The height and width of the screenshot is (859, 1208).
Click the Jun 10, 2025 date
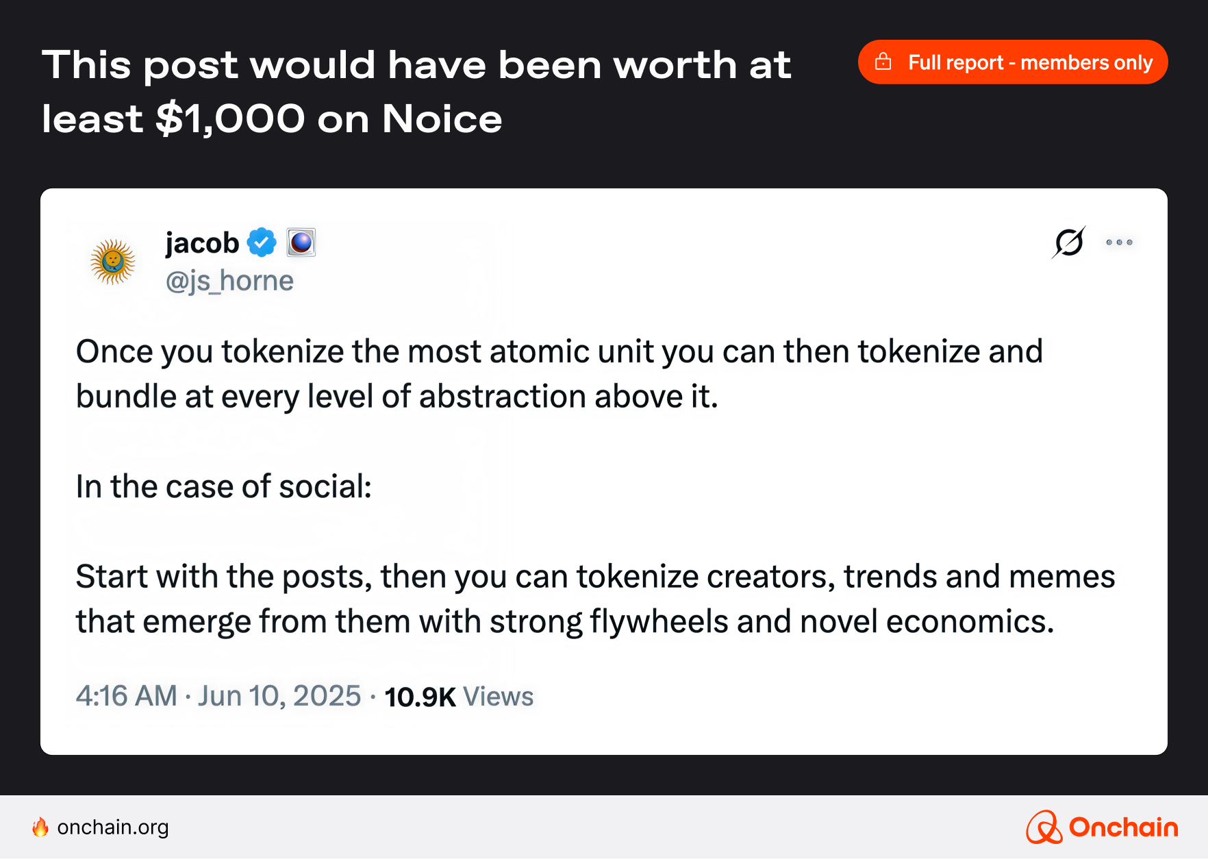(279, 696)
